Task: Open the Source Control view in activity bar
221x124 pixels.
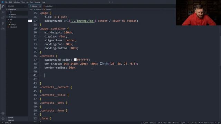Action: [3, 23]
